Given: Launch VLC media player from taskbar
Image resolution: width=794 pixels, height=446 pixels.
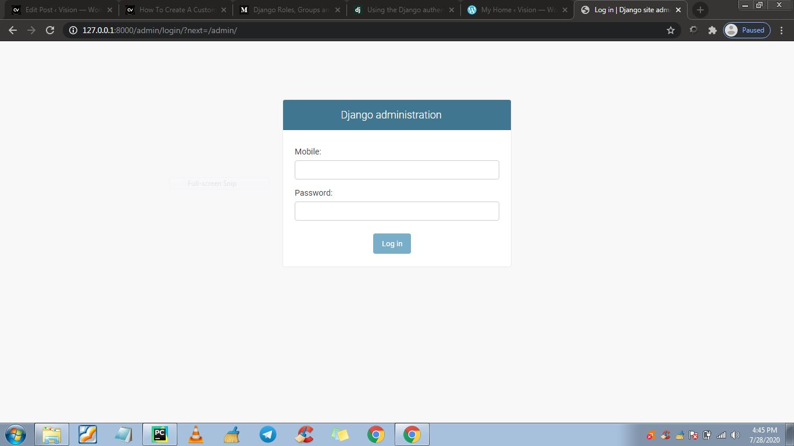Looking at the screenshot, I should 196,434.
